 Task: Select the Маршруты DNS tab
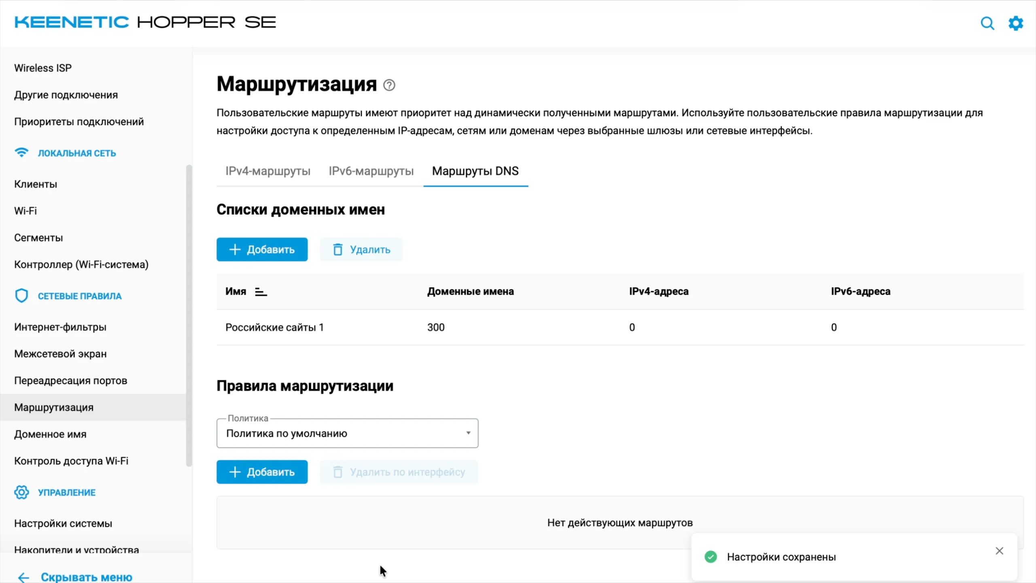(x=476, y=171)
